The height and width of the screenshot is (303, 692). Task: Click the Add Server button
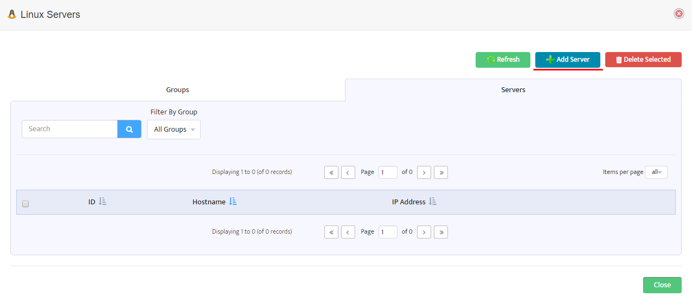pyautogui.click(x=568, y=60)
